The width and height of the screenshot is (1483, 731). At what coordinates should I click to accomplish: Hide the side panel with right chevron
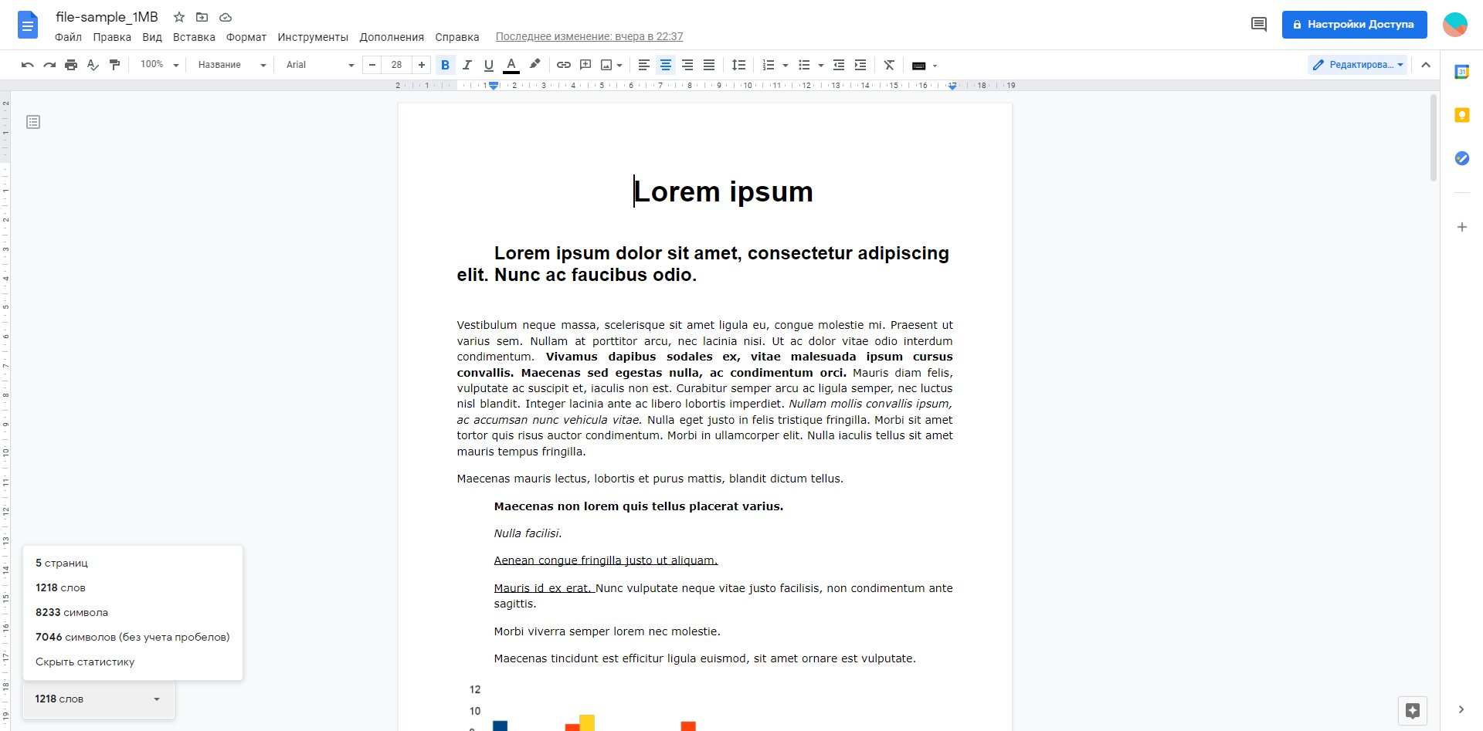pyautogui.click(x=1461, y=709)
